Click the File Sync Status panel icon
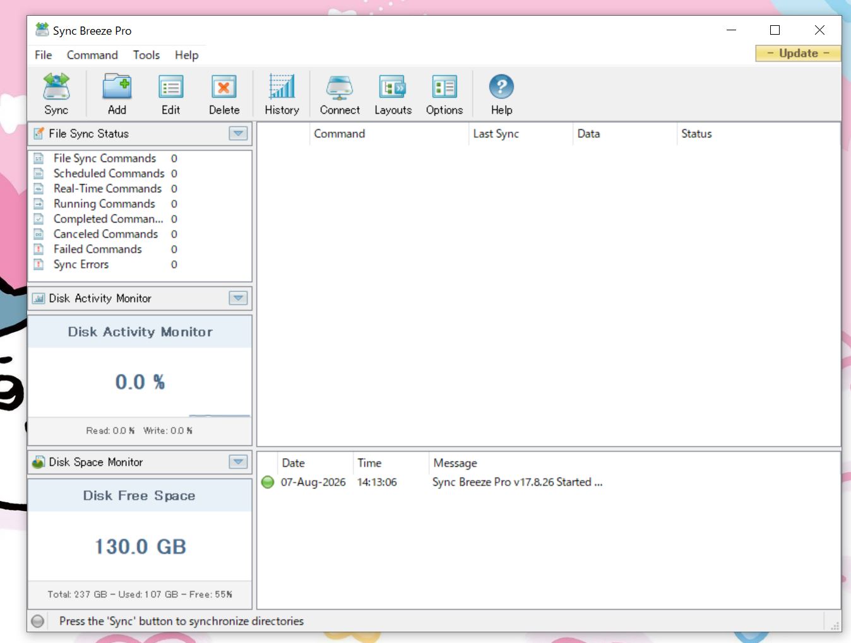 point(39,134)
